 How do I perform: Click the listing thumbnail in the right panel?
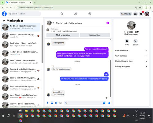pos(131,25)
